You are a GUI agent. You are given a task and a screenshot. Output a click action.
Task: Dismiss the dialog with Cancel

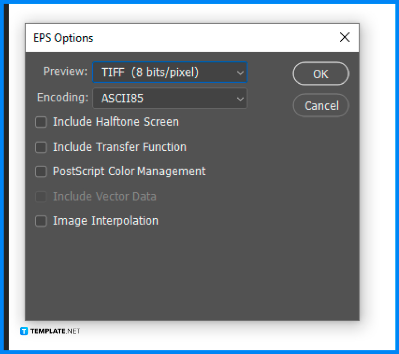321,105
